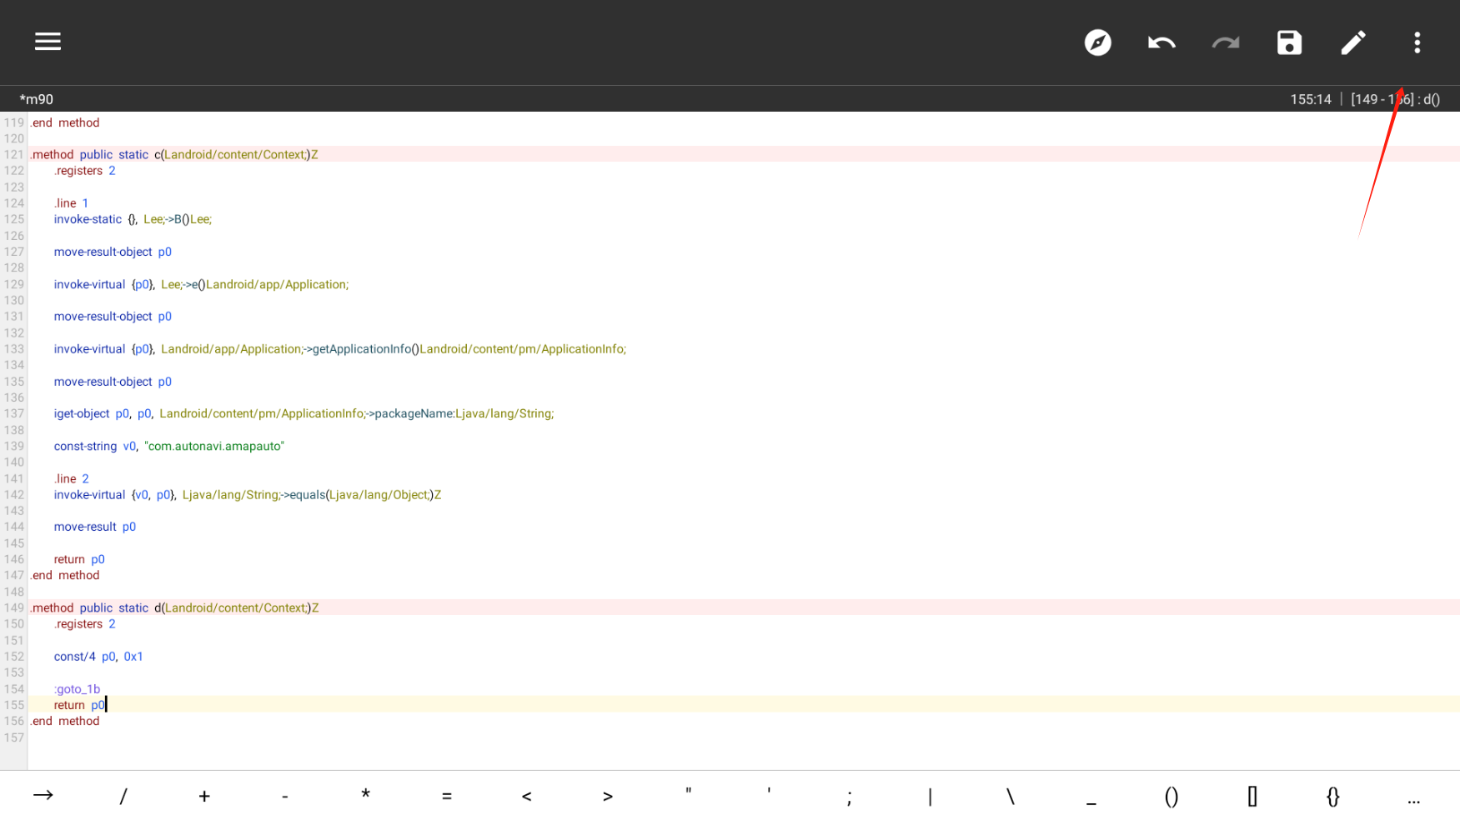The width and height of the screenshot is (1460, 820).
Task: Insert curly braces from the symbol bar
Action: (1332, 796)
